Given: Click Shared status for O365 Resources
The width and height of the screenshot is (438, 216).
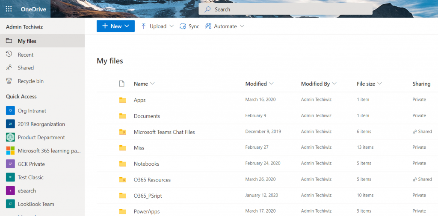Looking at the screenshot, I should [x=422, y=179].
